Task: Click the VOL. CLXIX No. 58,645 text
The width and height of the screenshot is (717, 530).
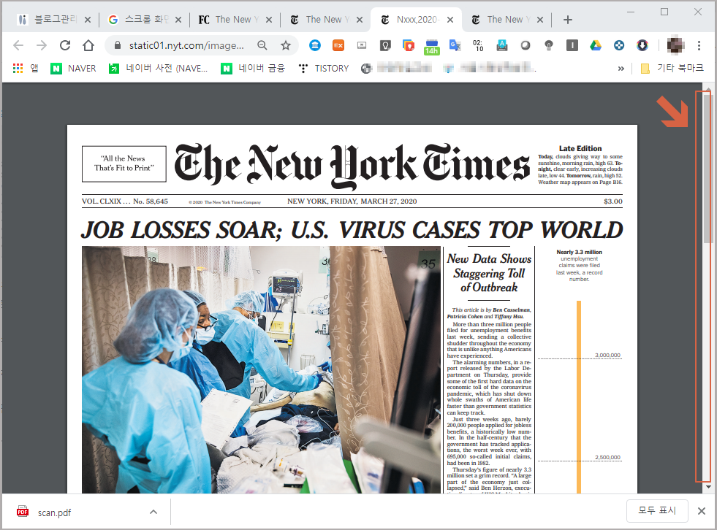Action: [x=125, y=201]
